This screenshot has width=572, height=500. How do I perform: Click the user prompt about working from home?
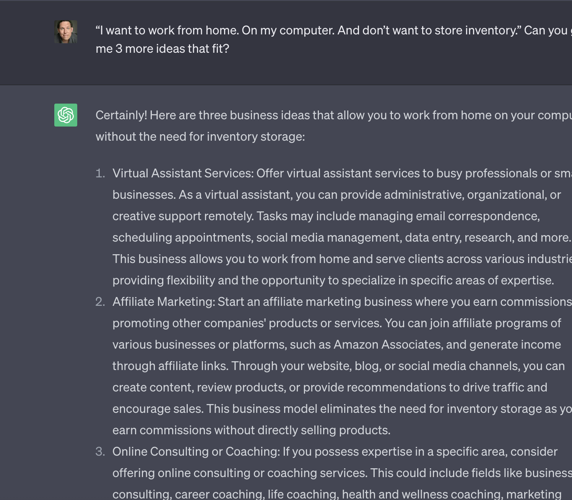pyautogui.click(x=334, y=39)
